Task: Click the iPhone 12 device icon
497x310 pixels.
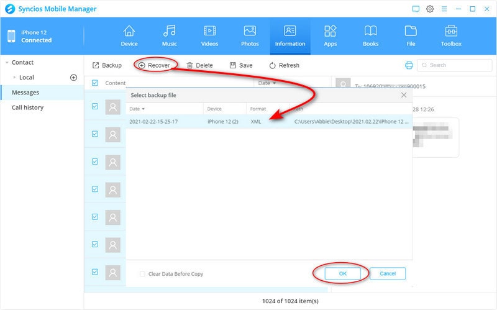Action: coord(11,36)
